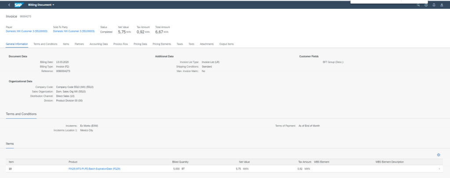Click the Billed Quantity column header

pos(180,162)
